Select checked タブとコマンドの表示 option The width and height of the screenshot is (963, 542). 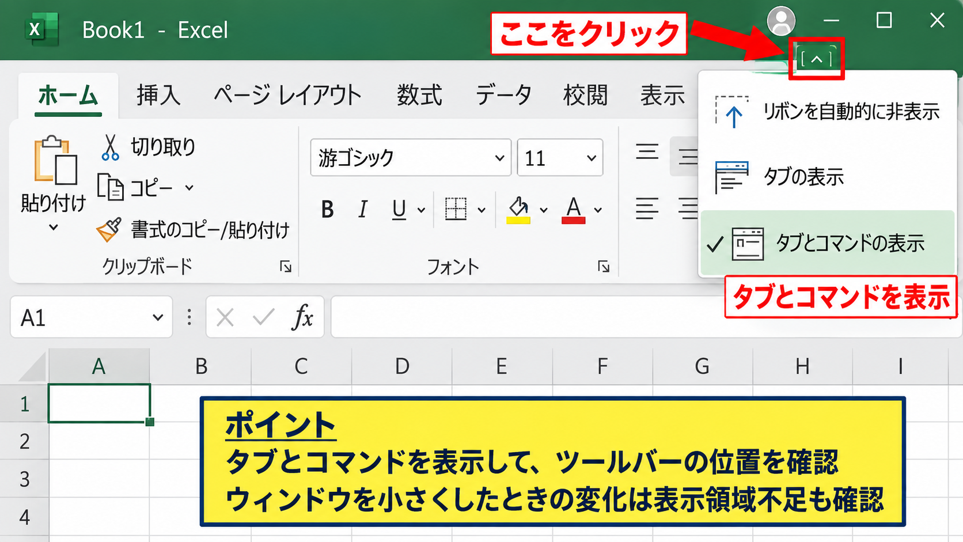(x=828, y=243)
